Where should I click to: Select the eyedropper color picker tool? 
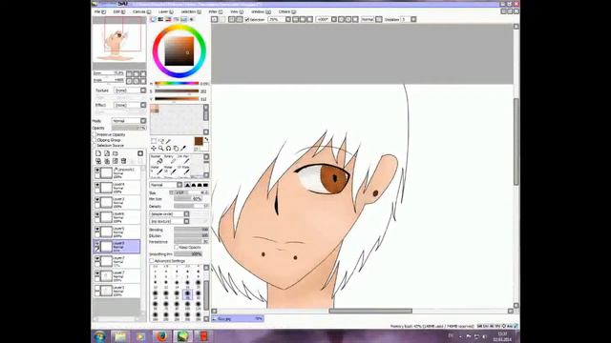click(x=183, y=149)
